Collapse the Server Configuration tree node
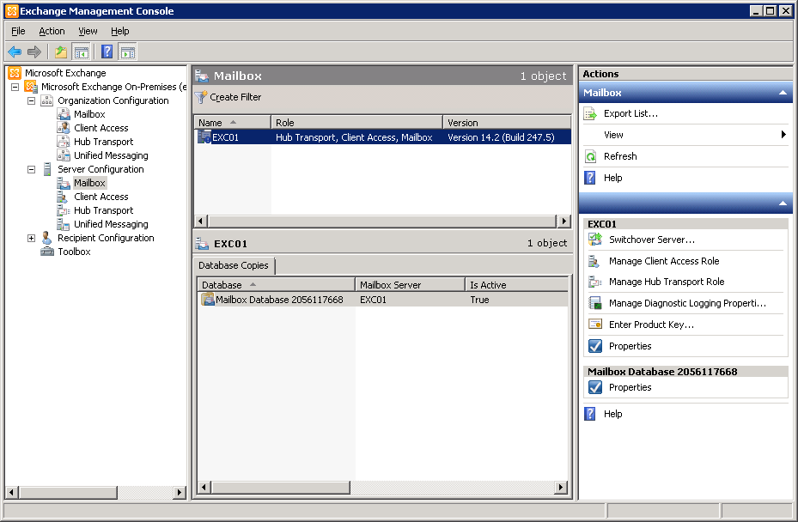The height and width of the screenshot is (522, 798). pos(32,169)
